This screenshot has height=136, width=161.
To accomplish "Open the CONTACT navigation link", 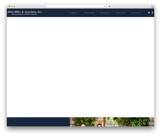I will [136, 13].
